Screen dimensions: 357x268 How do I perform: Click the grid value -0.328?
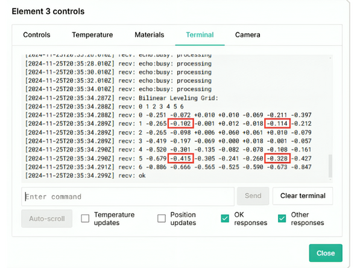point(277,158)
